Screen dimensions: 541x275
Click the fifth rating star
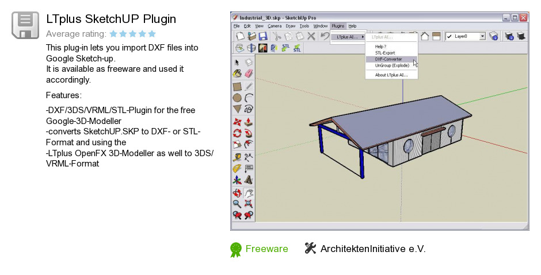pos(152,34)
